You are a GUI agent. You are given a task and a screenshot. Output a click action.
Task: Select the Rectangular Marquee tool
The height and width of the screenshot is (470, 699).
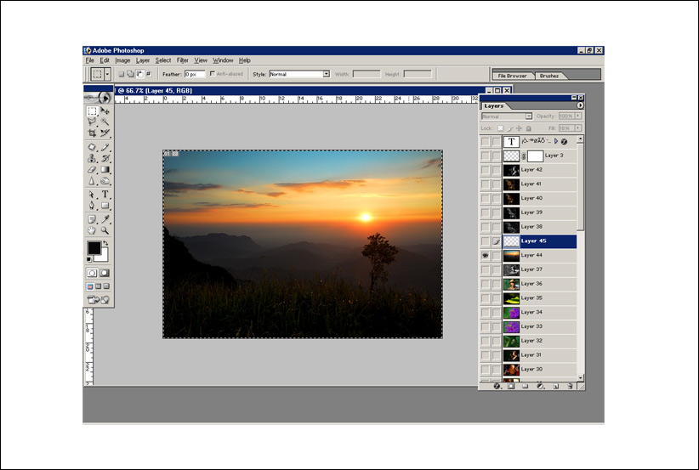click(92, 111)
